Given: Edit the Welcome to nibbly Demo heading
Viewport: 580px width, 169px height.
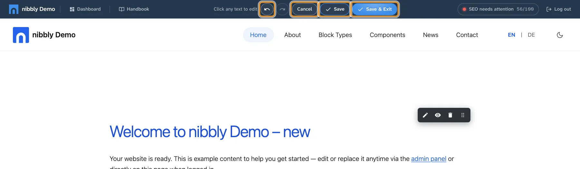Looking at the screenshot, I should pos(210,132).
